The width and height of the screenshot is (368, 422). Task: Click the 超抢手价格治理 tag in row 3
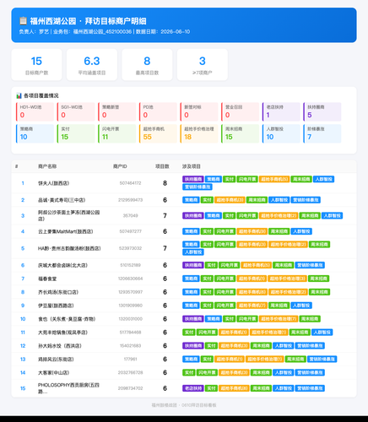tap(279, 216)
